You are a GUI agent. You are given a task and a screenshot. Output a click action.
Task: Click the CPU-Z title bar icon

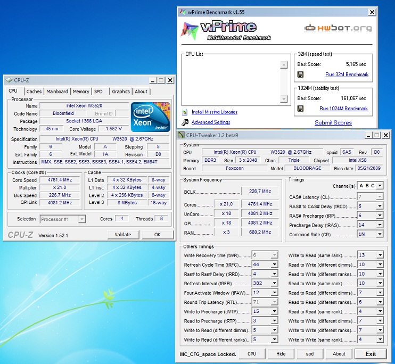tap(9, 80)
